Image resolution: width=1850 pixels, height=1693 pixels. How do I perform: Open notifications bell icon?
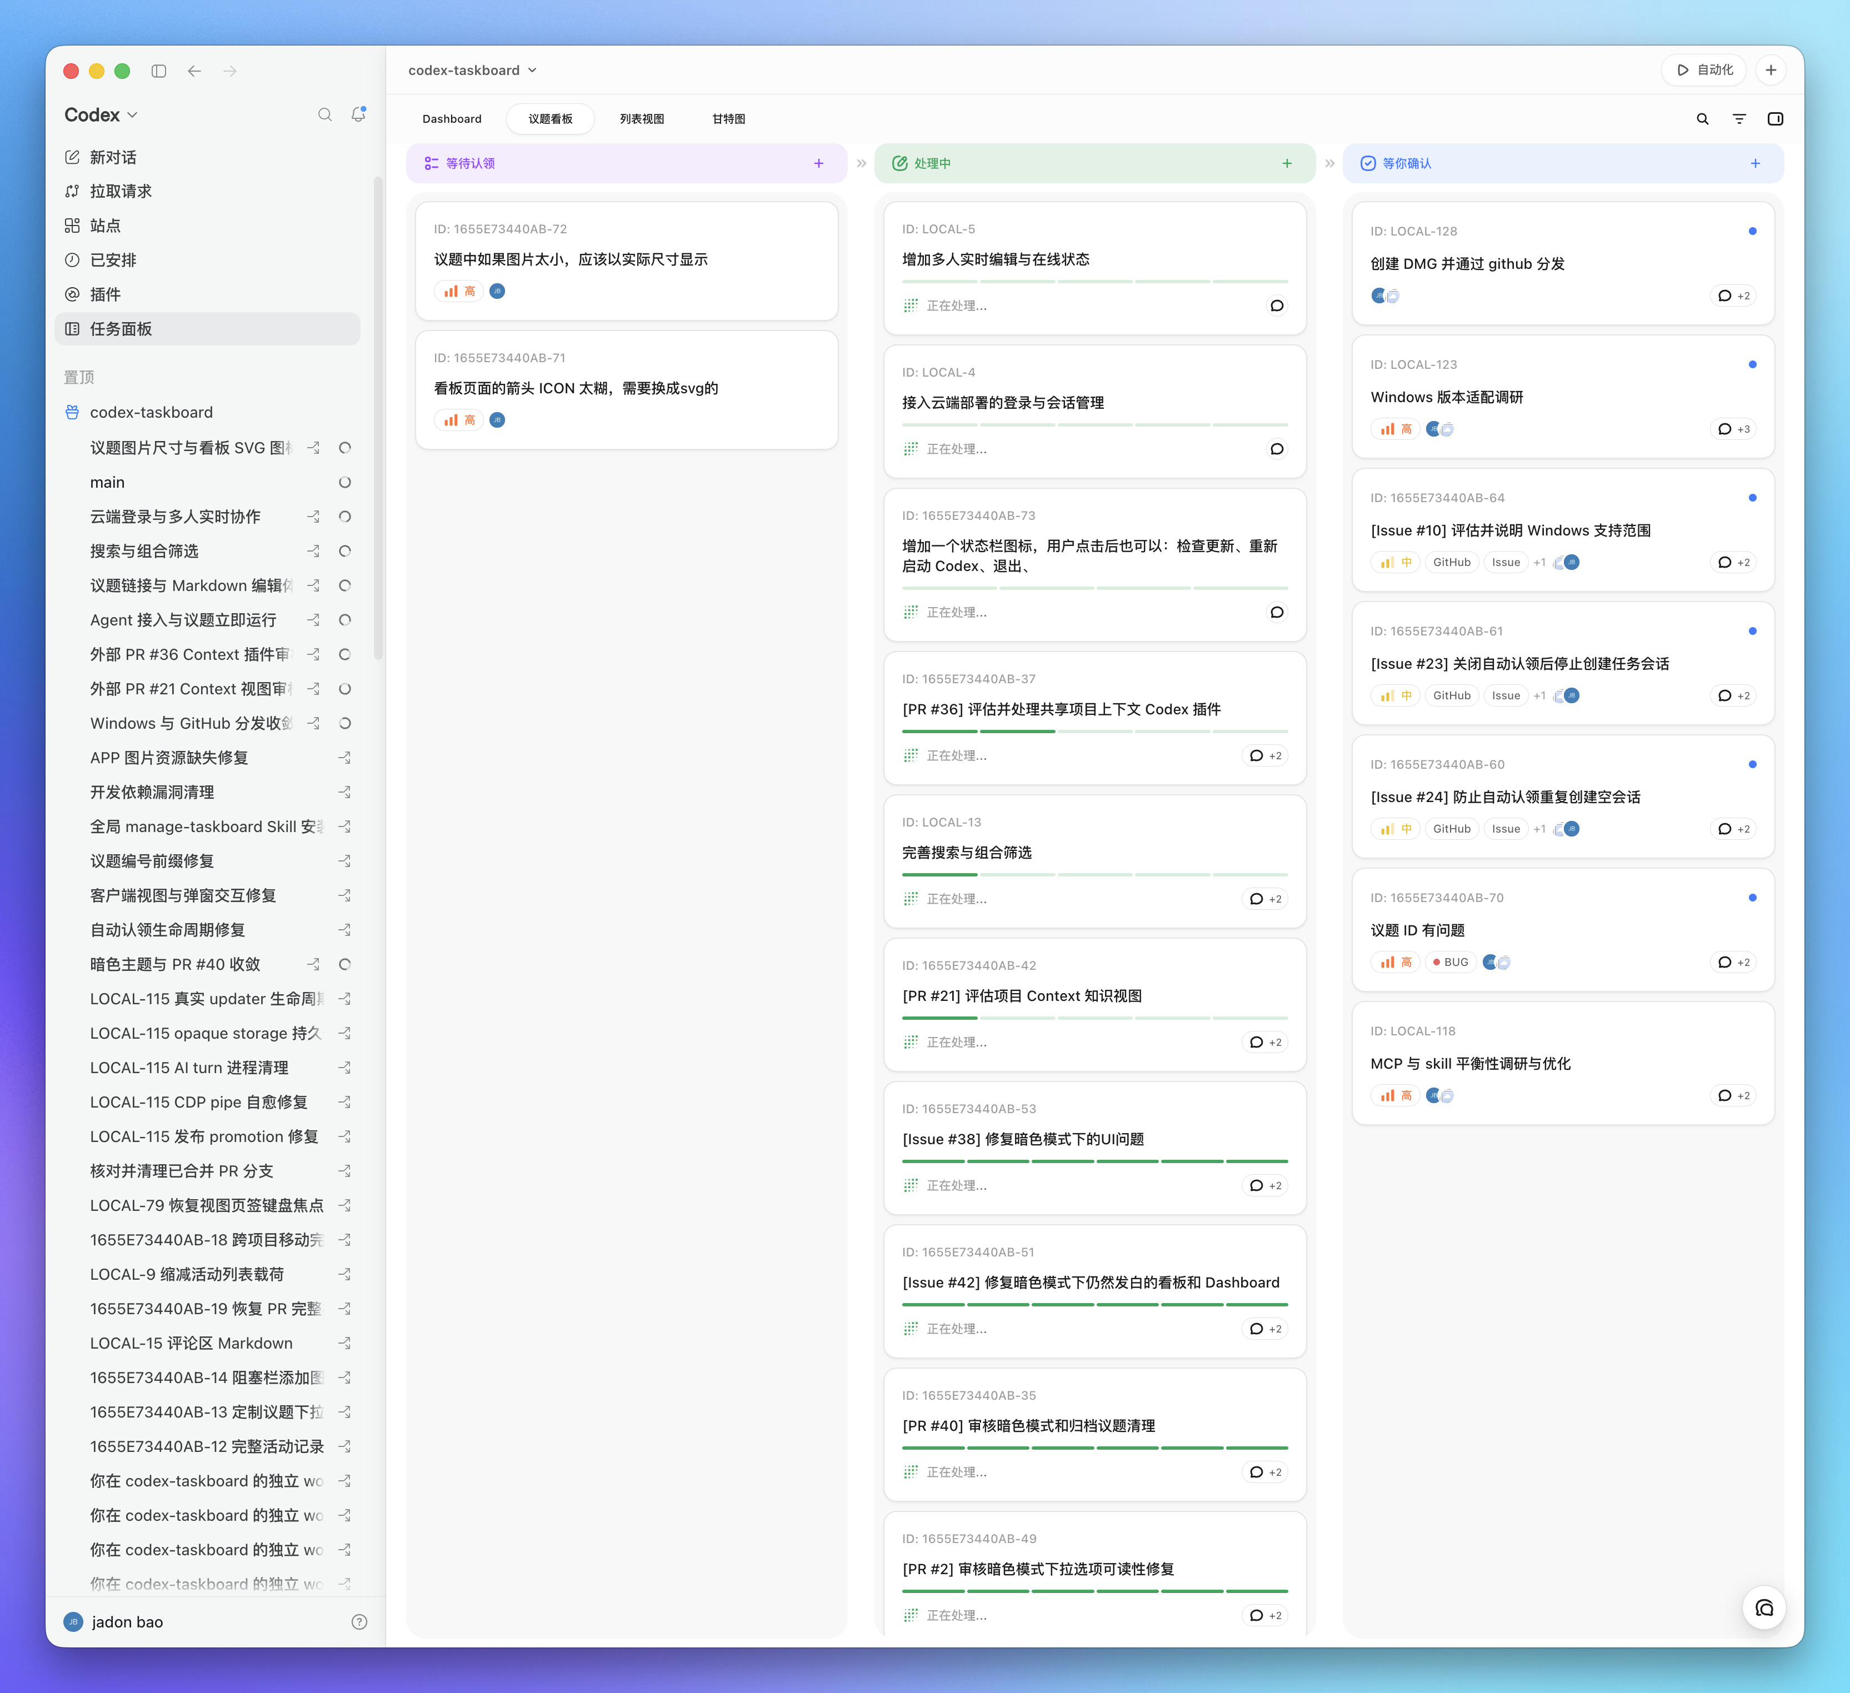[359, 115]
